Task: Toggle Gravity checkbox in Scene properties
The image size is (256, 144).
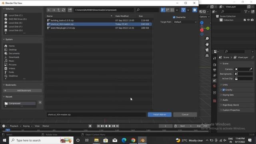Action: [x=224, y=90]
